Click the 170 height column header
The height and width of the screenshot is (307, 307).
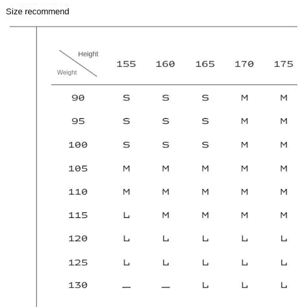point(245,64)
